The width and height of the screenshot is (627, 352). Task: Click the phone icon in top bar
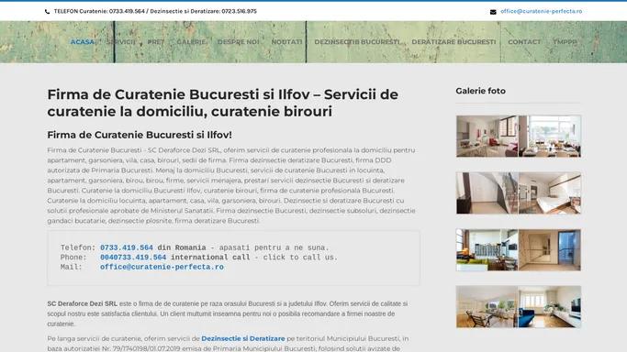pos(47,12)
